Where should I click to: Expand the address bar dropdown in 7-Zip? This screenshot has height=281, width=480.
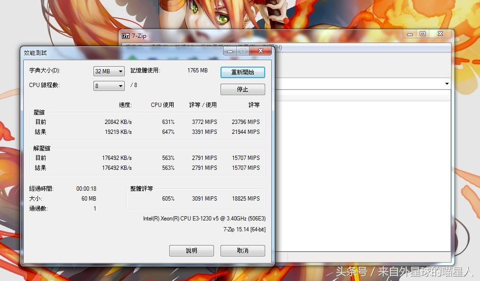coord(446,84)
